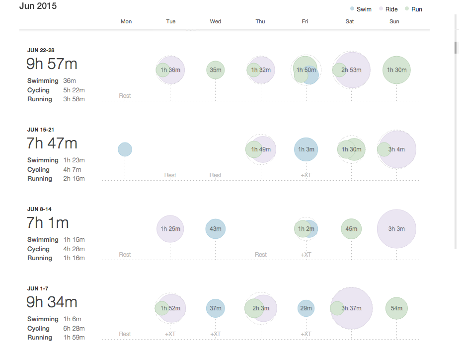459x350 pixels.
Task: Open the 9h 57m weekly total for Jun 22-28
Action: [52, 64]
